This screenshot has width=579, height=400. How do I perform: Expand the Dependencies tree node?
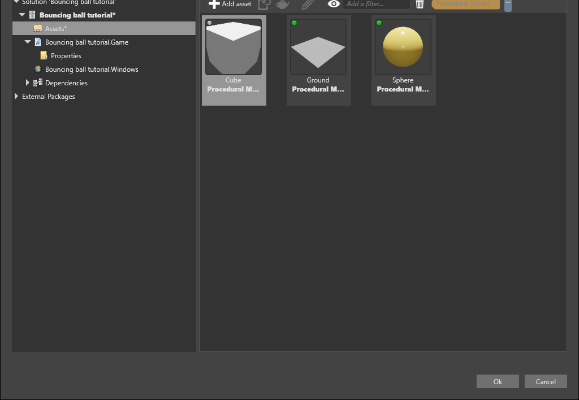(27, 83)
